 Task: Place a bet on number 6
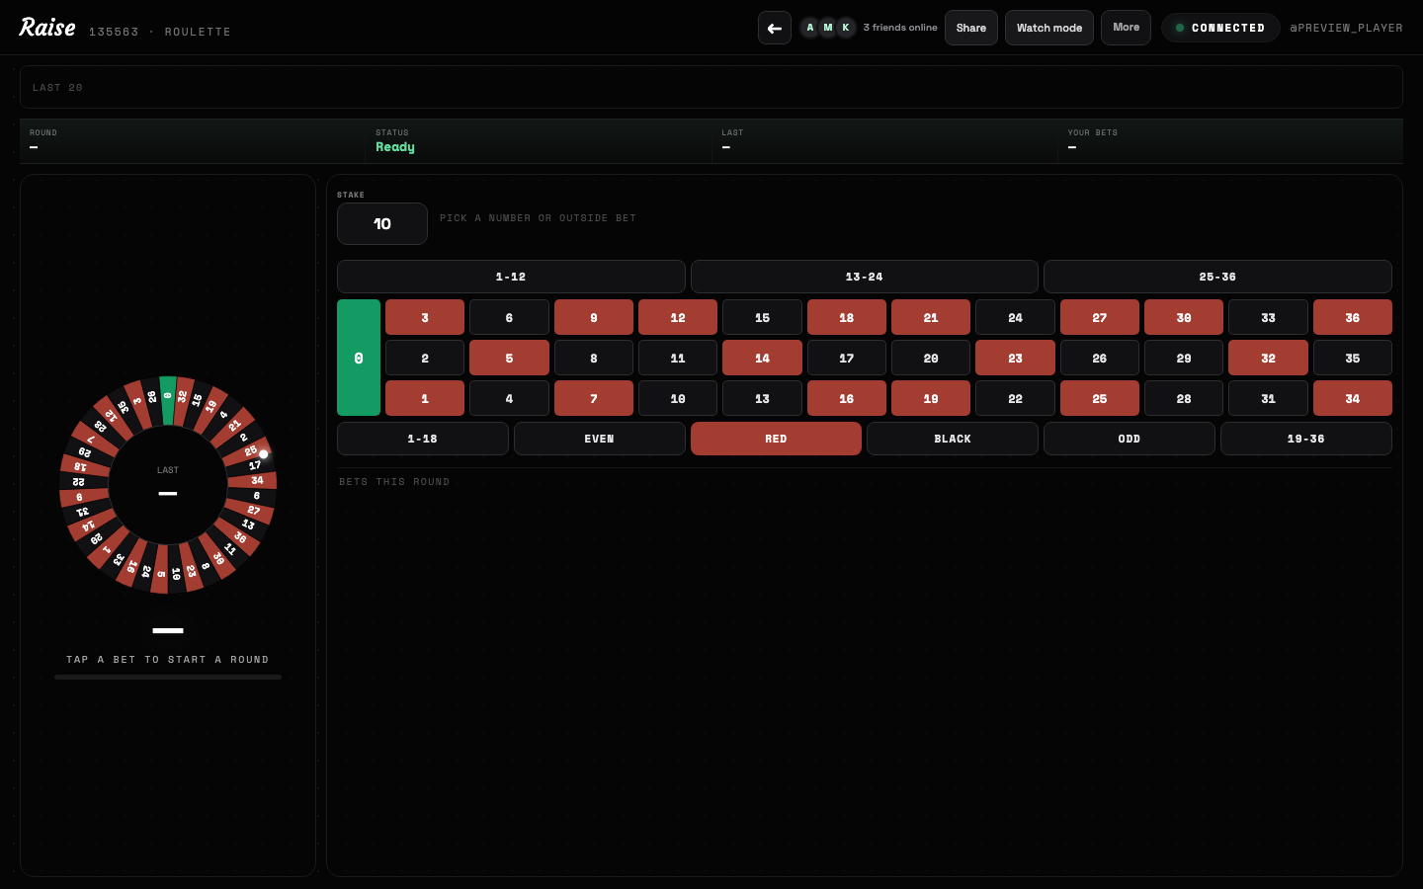(x=509, y=317)
